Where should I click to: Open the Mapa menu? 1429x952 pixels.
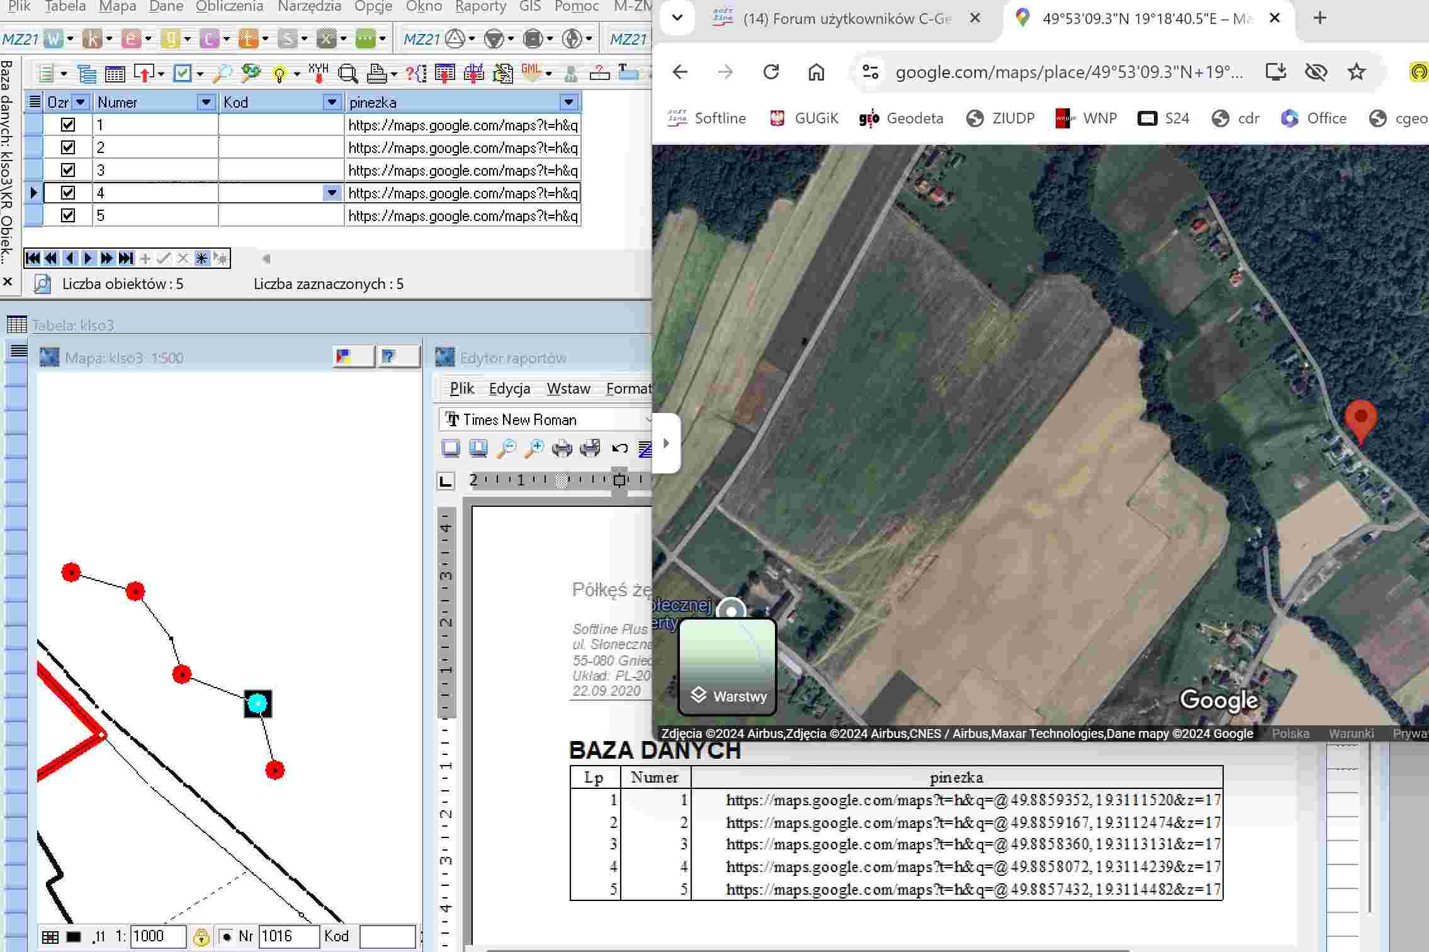pos(118,7)
